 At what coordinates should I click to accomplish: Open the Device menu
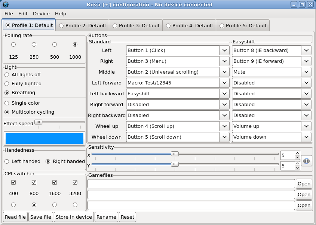point(41,13)
